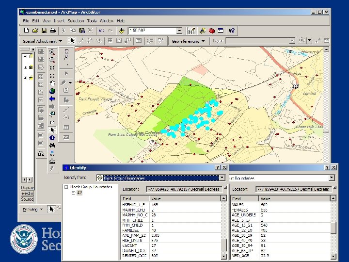This screenshot has height=262, width=349.
Task: Click the MALES field row
Action: click(281, 205)
